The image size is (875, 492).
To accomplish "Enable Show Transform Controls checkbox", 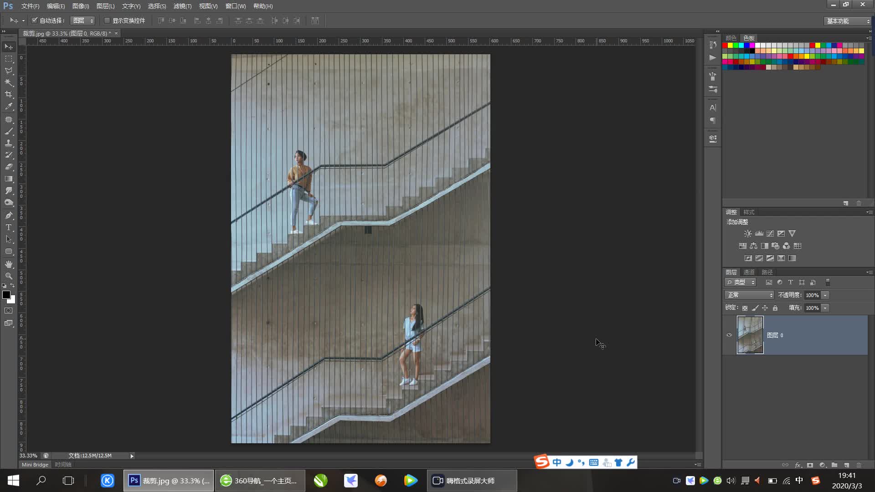I will point(107,20).
